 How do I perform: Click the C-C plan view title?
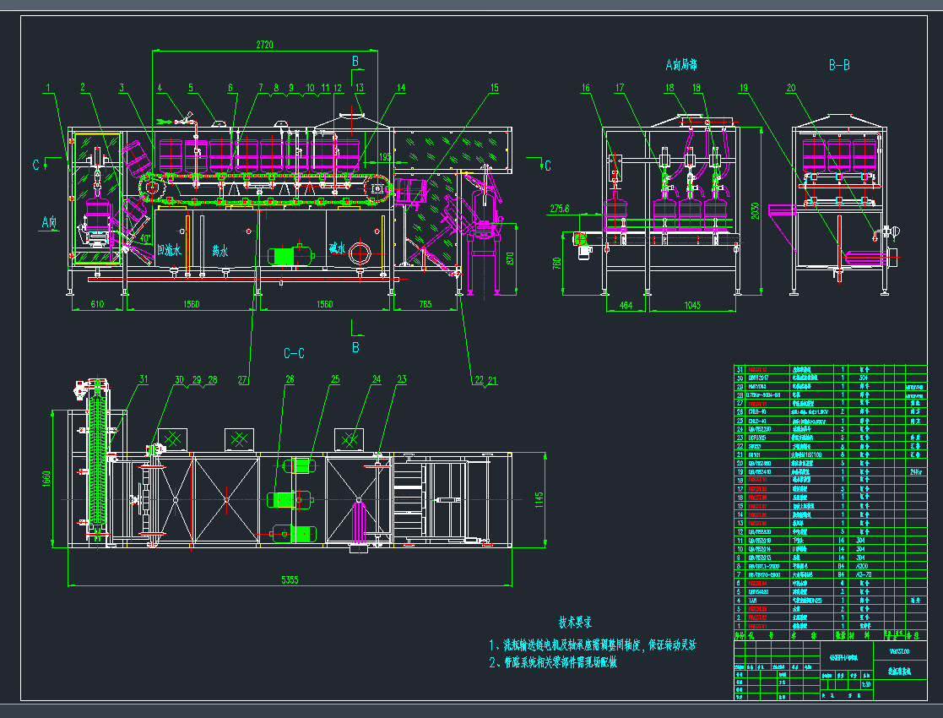pos(294,352)
